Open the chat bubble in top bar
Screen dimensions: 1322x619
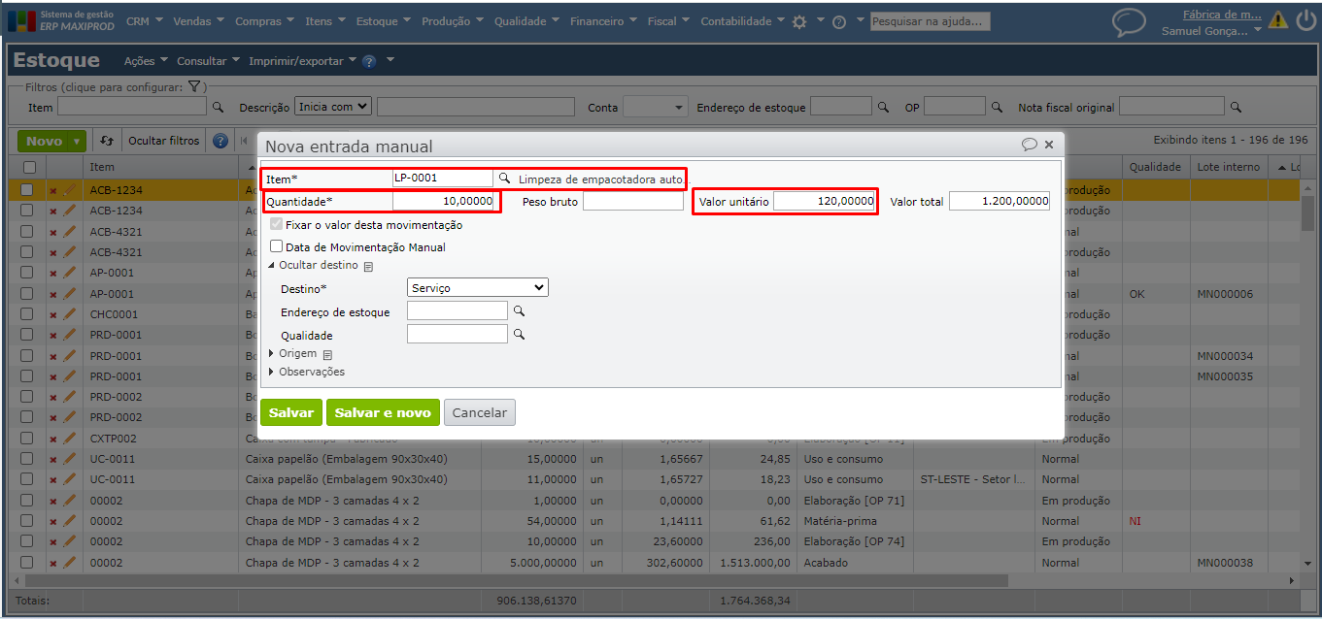coord(1129,21)
